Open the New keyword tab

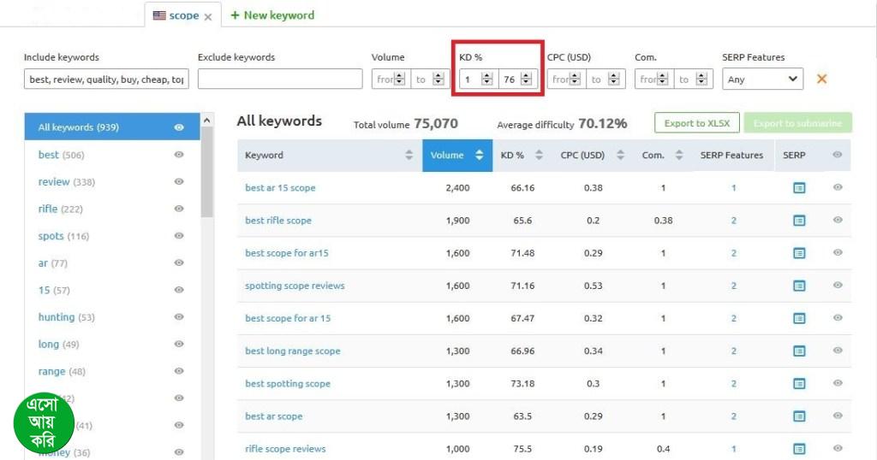tap(272, 15)
